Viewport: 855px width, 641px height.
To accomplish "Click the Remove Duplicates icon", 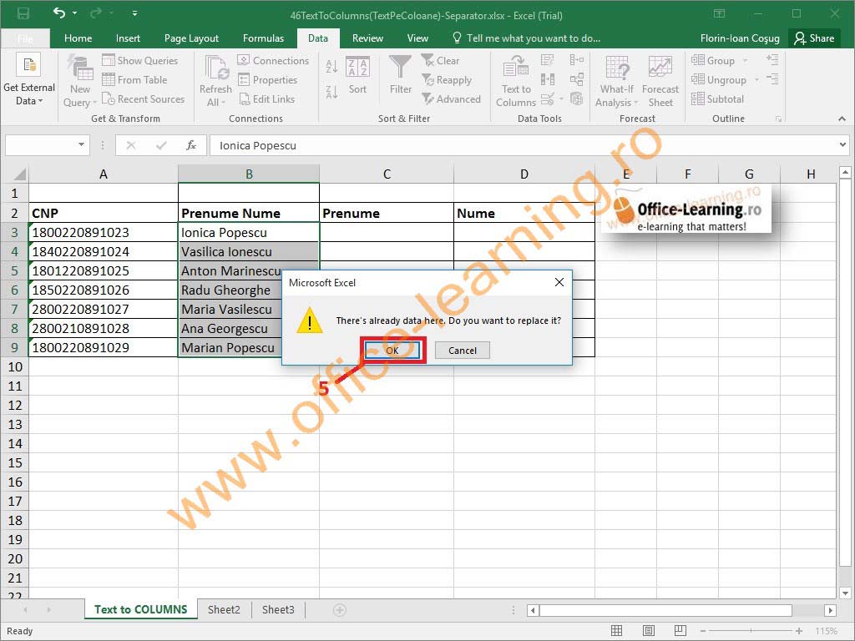I will (547, 79).
